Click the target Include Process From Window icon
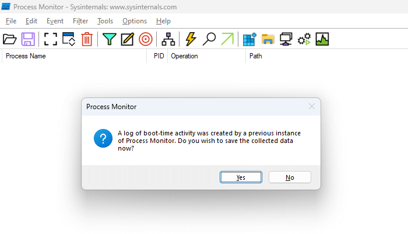 [146, 39]
